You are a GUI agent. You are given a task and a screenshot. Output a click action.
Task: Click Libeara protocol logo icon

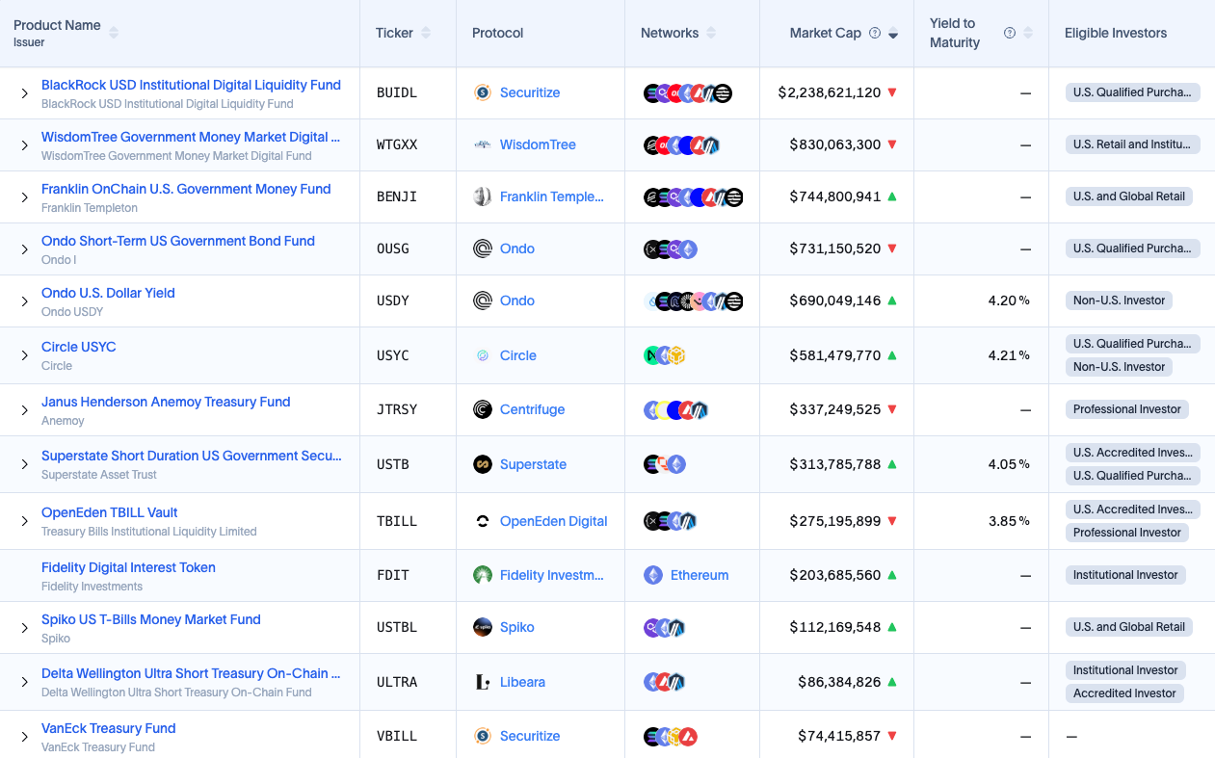tap(483, 682)
